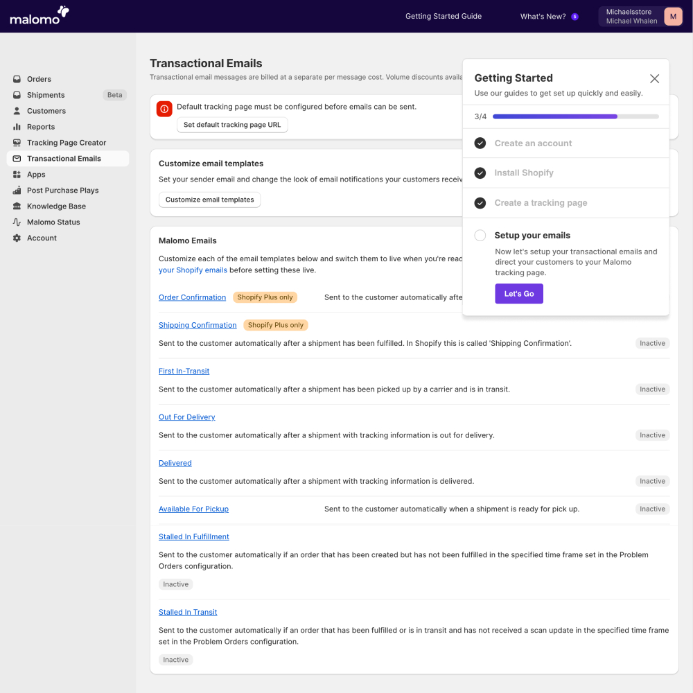Open the Orders menu item
Screen dimensions: 693x693
click(x=68, y=79)
